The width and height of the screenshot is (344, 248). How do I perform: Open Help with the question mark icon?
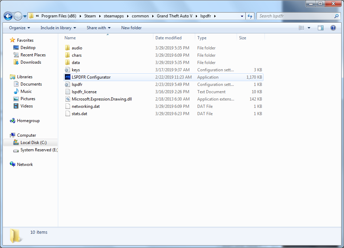pos(333,28)
